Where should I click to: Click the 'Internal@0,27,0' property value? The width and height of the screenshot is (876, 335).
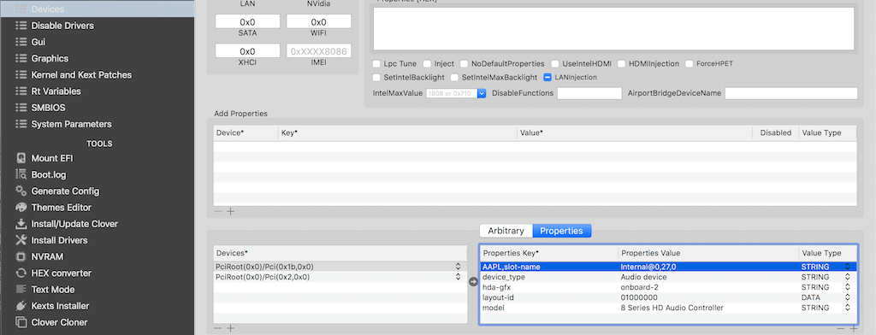(648, 267)
